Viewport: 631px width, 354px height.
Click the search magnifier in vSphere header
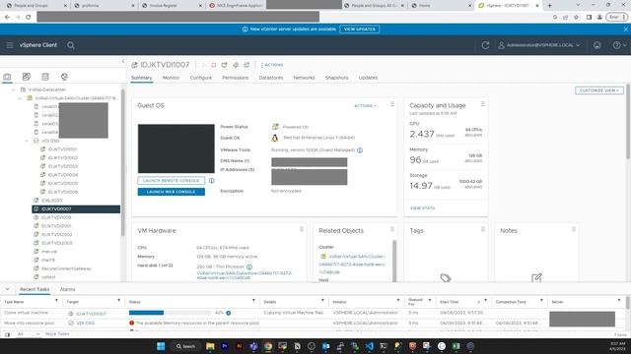point(71,45)
